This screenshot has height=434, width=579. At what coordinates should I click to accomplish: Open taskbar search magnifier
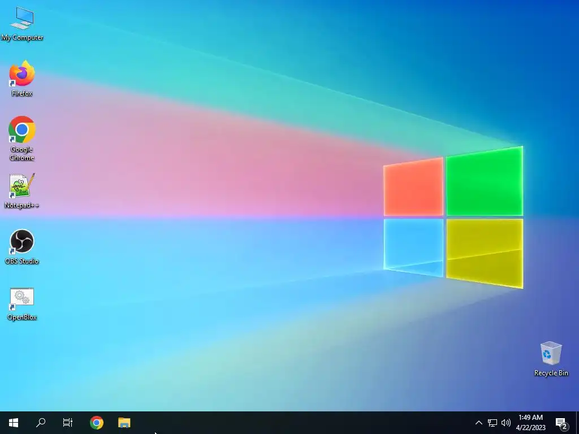(x=41, y=423)
